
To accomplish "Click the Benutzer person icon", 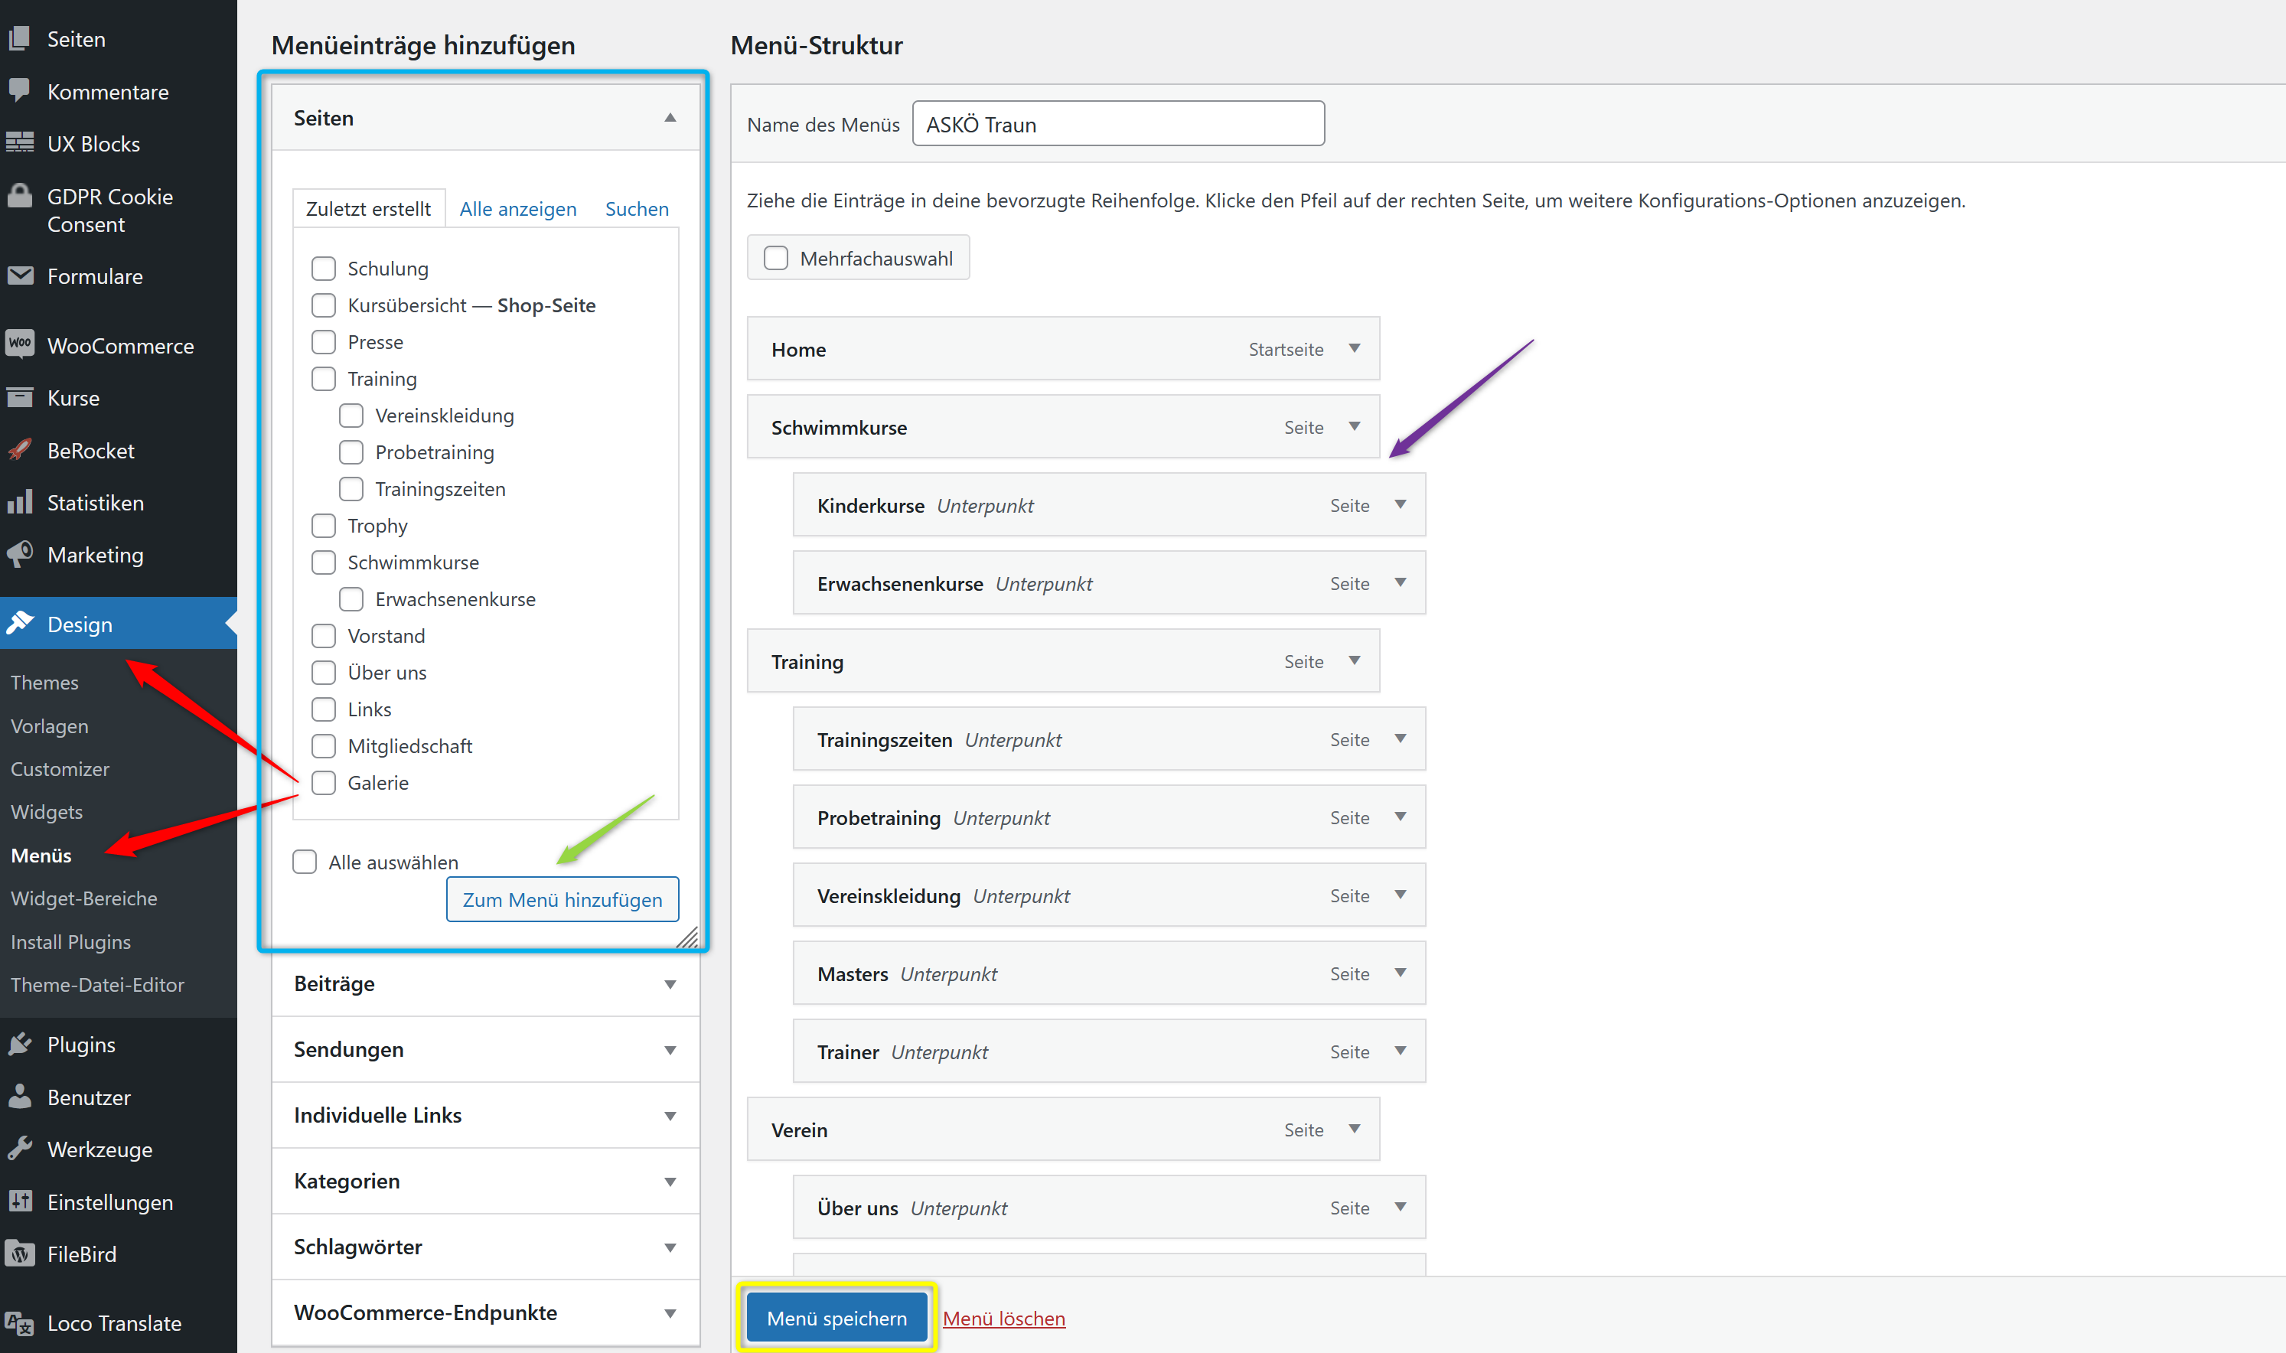I will 20,1097.
